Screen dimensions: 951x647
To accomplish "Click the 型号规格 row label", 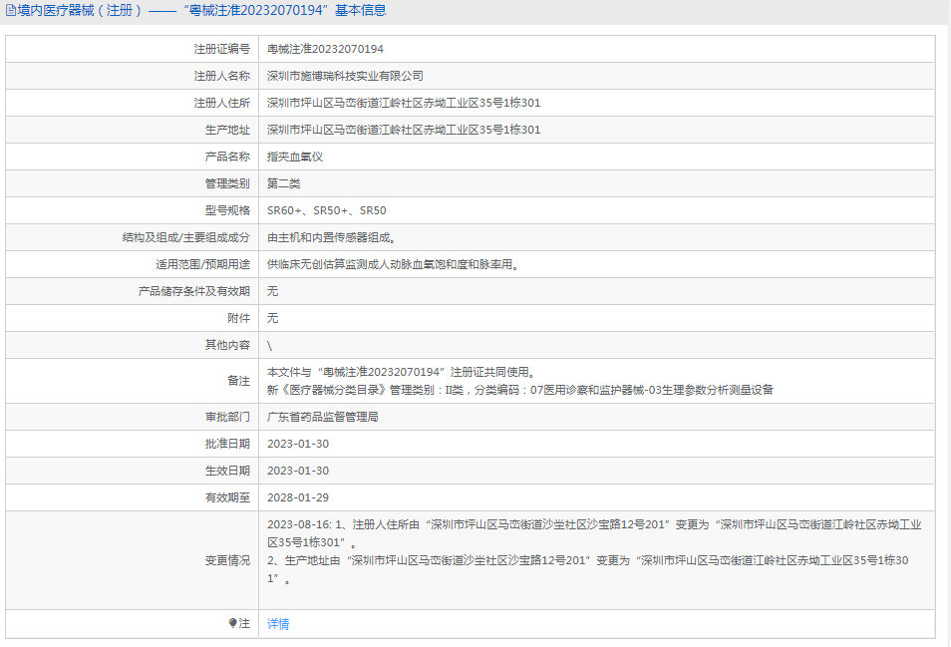I will point(227,210).
